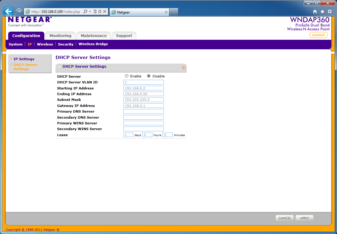
Task: Refresh the page using the reload icon
Action: [x=100, y=11]
